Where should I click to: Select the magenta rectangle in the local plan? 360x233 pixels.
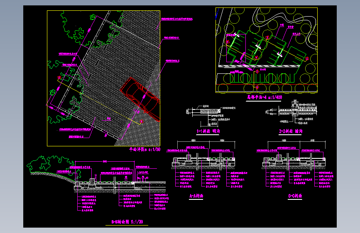coord(236,48)
